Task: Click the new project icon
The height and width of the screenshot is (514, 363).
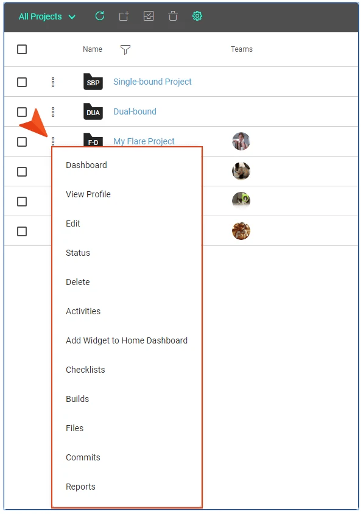Action: pos(124,16)
